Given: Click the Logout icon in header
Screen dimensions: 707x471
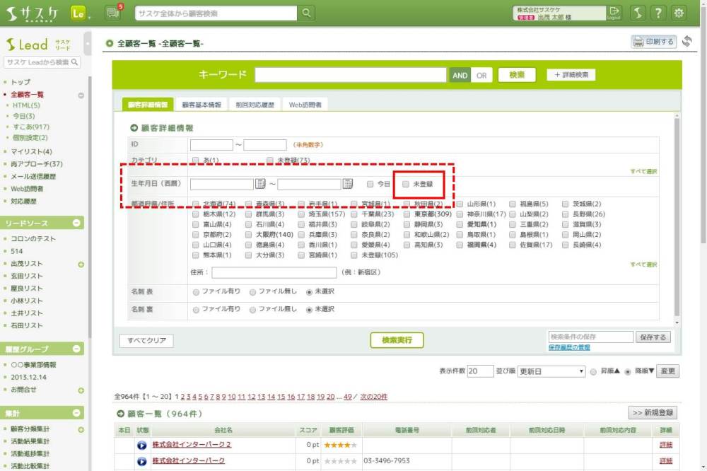Looking at the screenshot, I should [614, 13].
